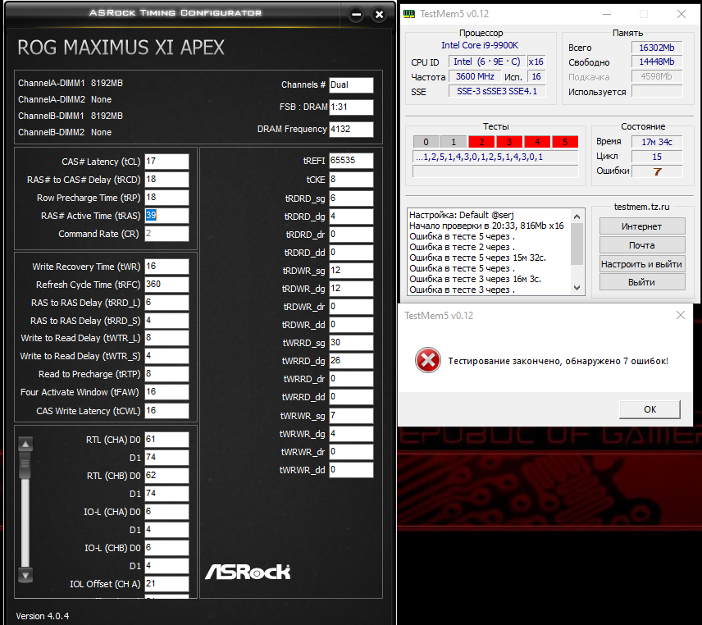Click the Ошибки count value 7
Viewport: 702px width, 625px height.
pos(657,171)
